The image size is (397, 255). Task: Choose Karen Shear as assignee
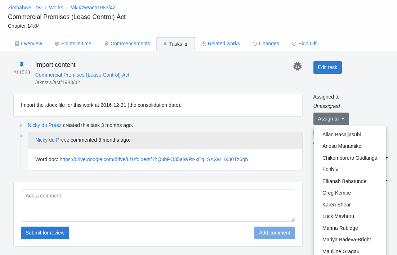tap(336, 205)
